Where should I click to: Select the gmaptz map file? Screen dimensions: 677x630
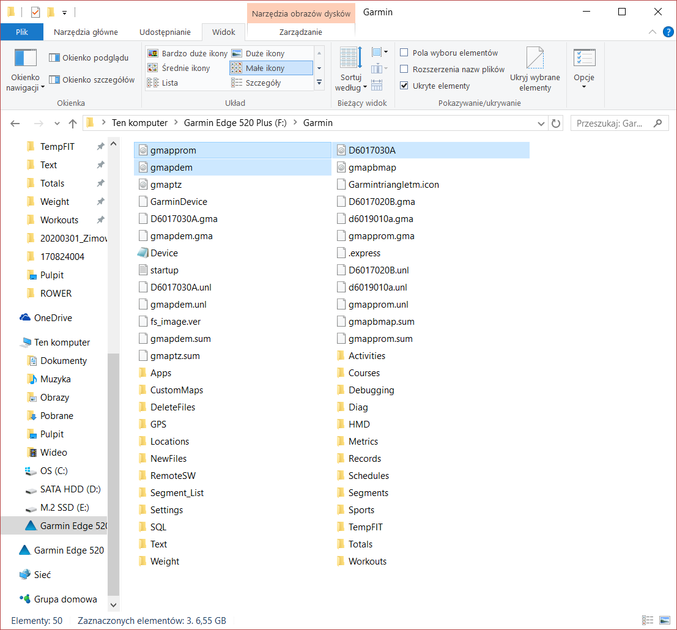(160, 185)
